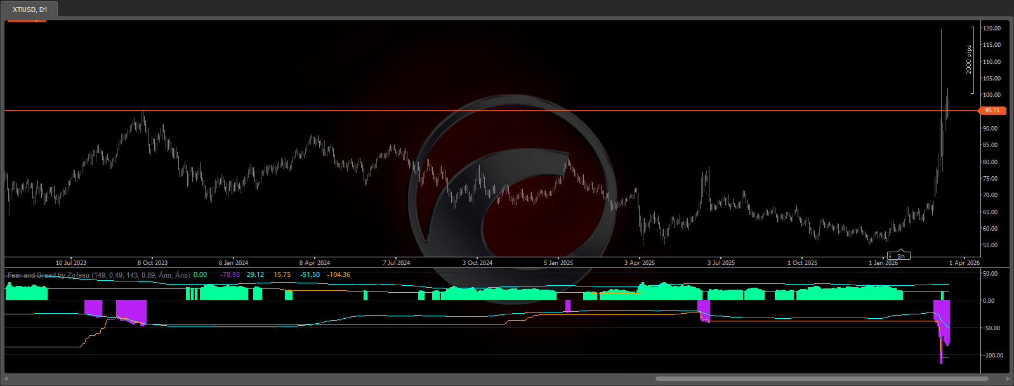Image resolution: width=1014 pixels, height=386 pixels.
Task: Click the horizontal scrollbar thumb
Action: [822, 379]
